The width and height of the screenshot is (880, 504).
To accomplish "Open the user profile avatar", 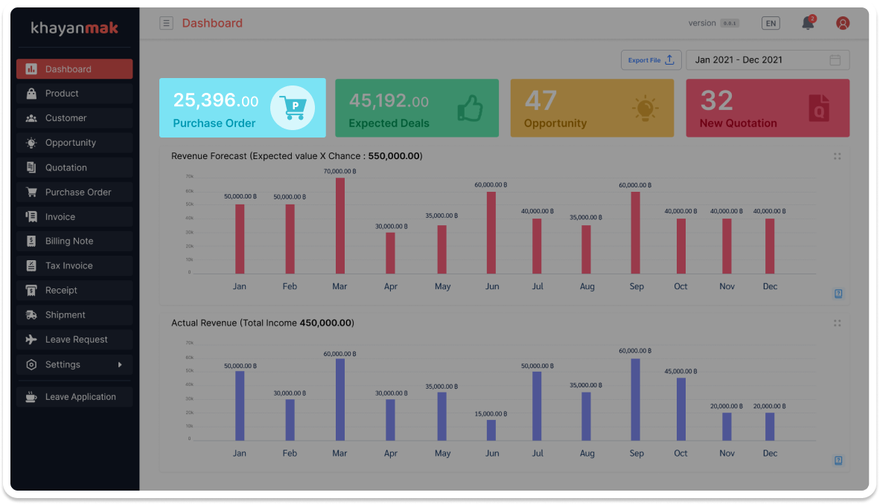I will [x=843, y=23].
